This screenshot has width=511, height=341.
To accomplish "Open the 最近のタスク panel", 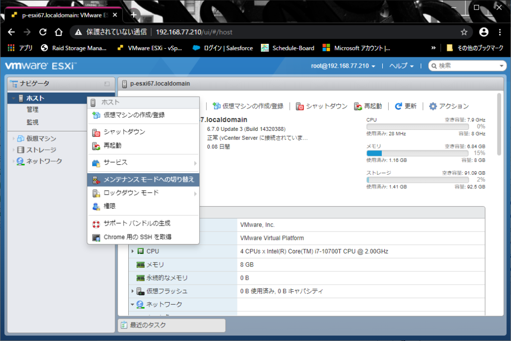I will tap(172, 326).
